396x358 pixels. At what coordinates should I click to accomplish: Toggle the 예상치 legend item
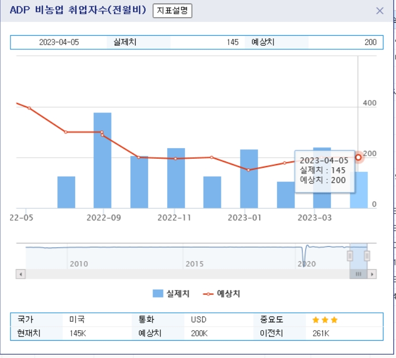[x=221, y=294]
